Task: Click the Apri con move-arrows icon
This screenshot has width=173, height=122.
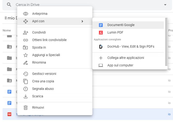Action: click(x=26, y=21)
